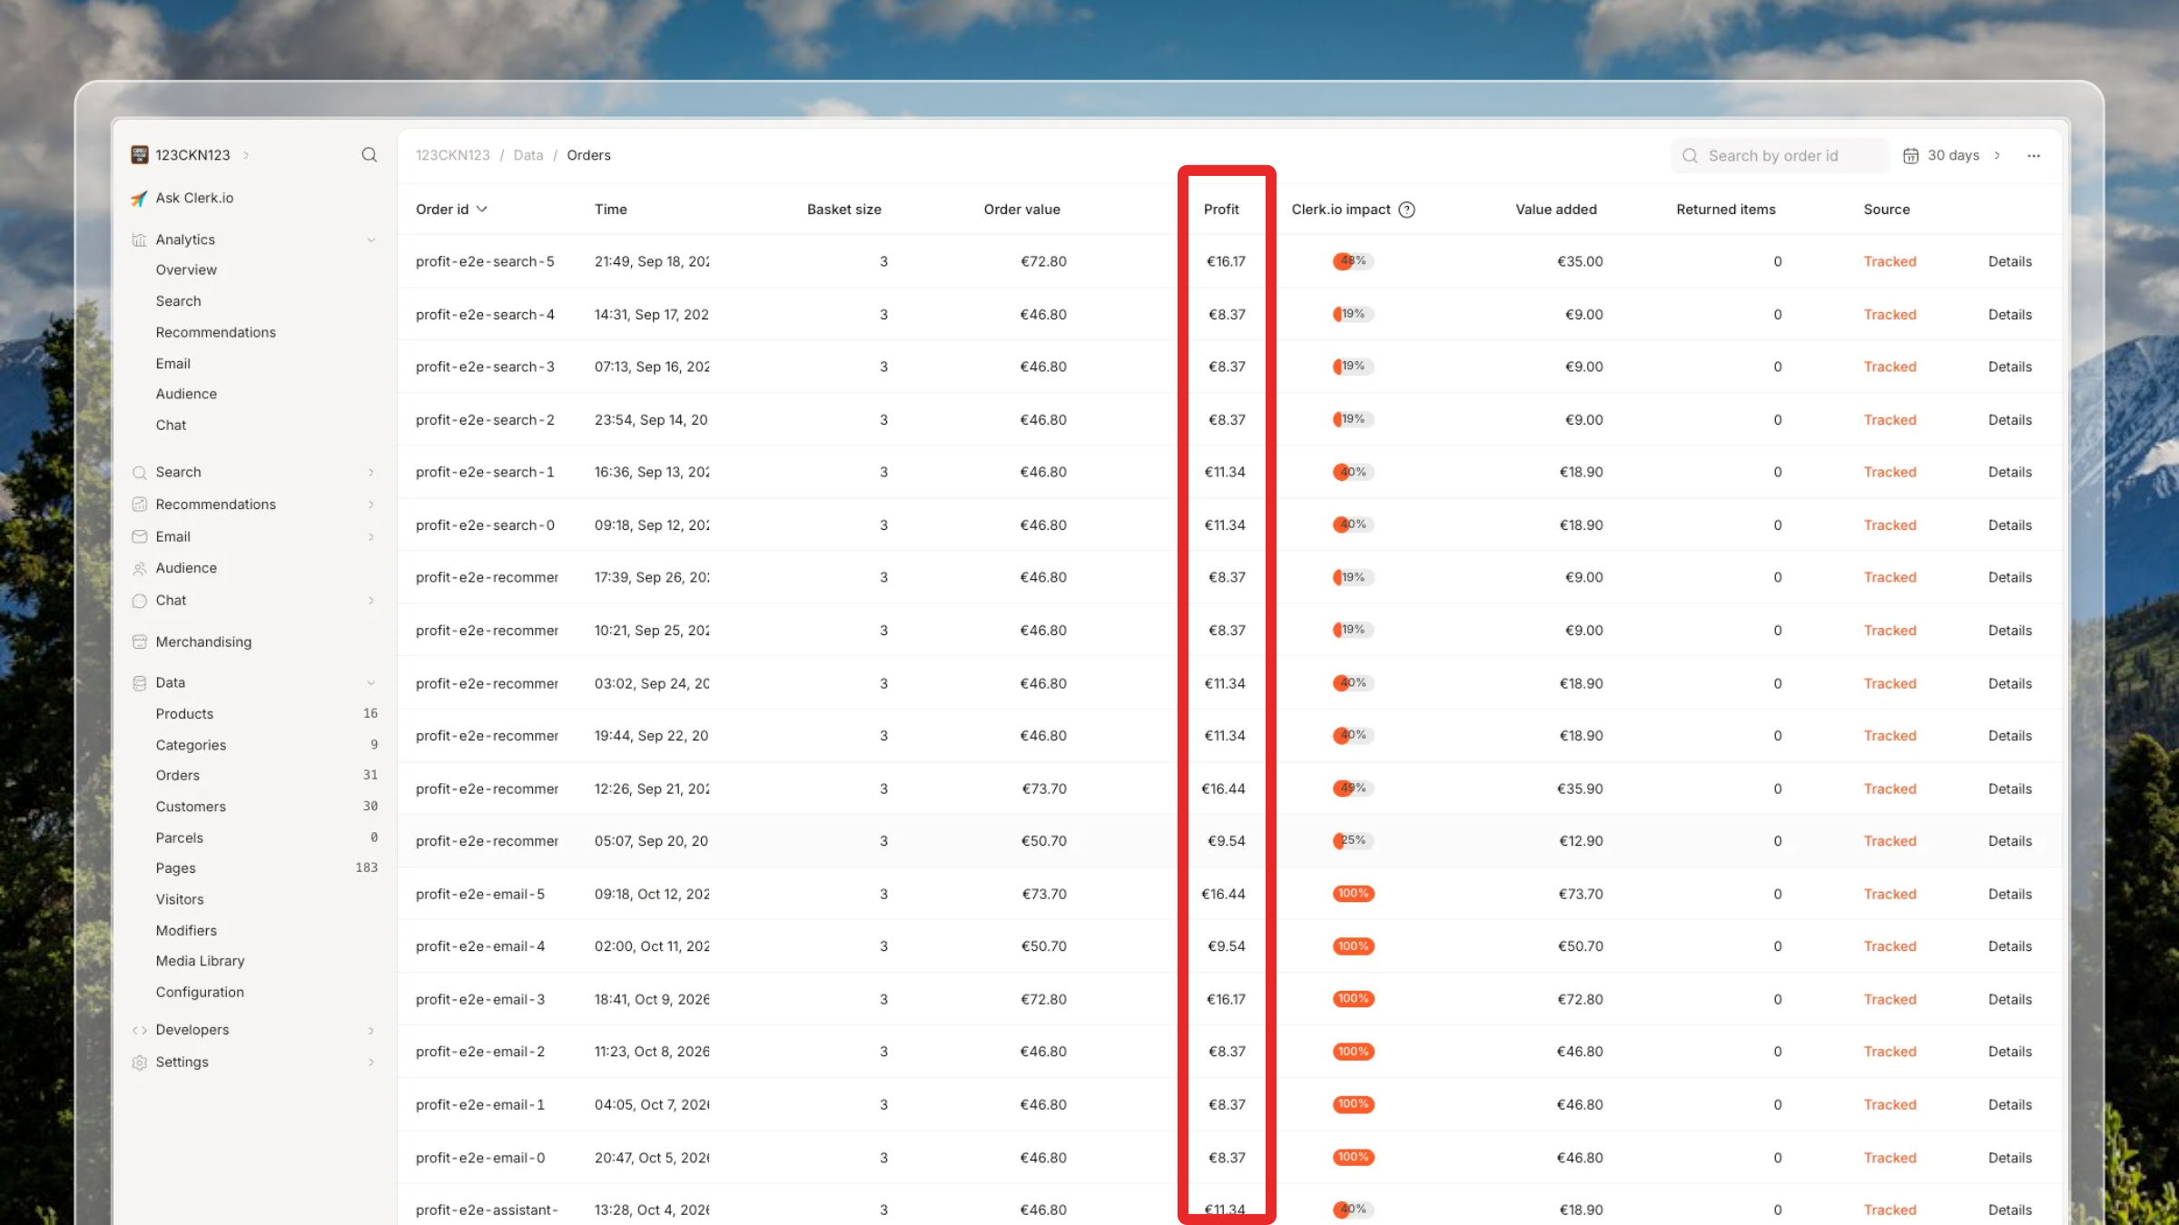2179x1225 pixels.
Task: Click the Developers code brackets icon
Action: coord(139,1030)
